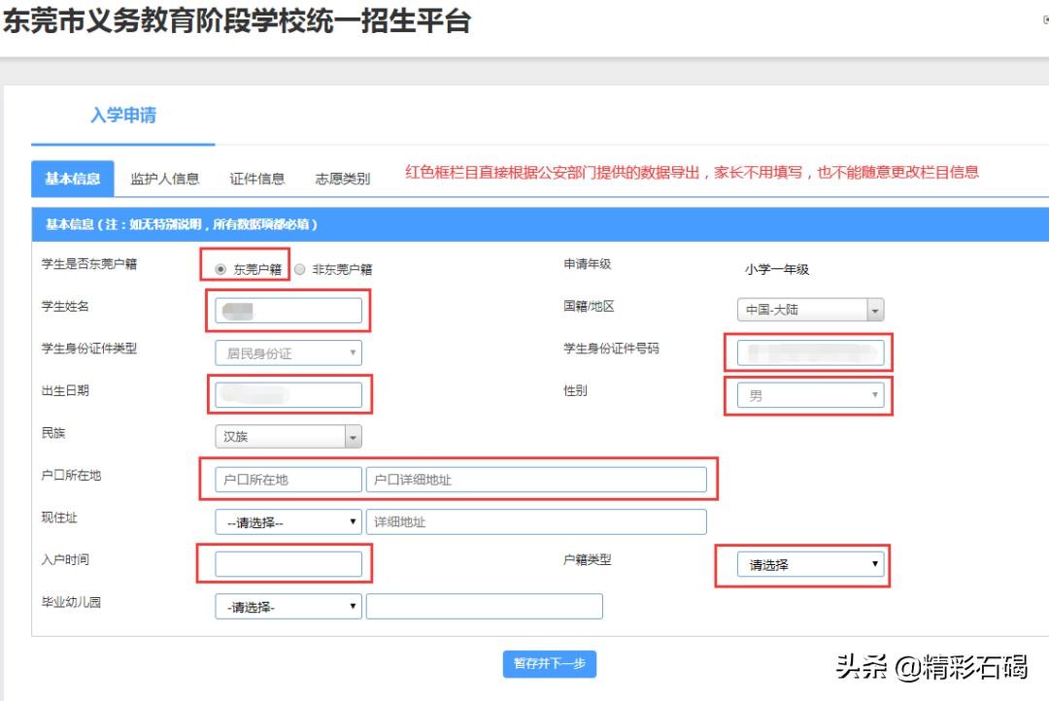Click the 暂存并下一步 button
Screen dimensions: 1049x701
pos(549,664)
